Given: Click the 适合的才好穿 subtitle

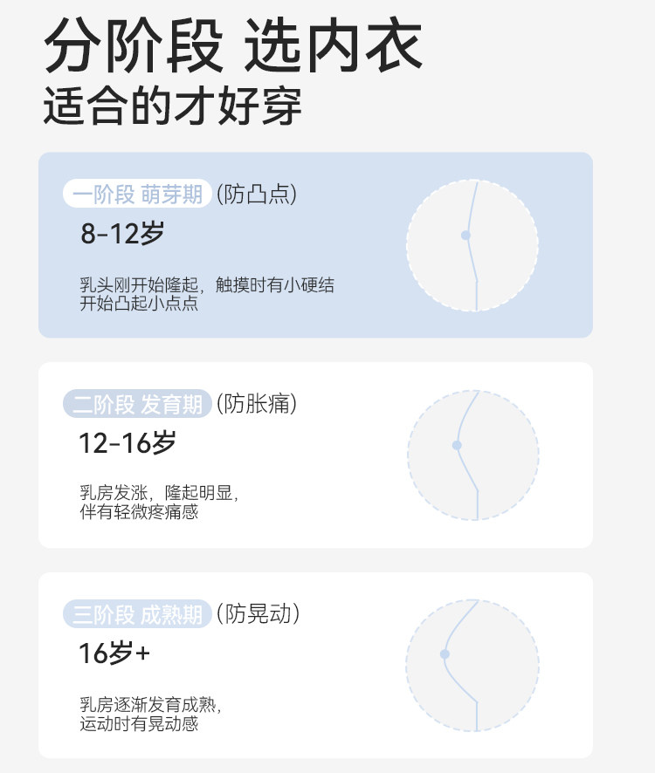Looking at the screenshot, I should (x=172, y=107).
